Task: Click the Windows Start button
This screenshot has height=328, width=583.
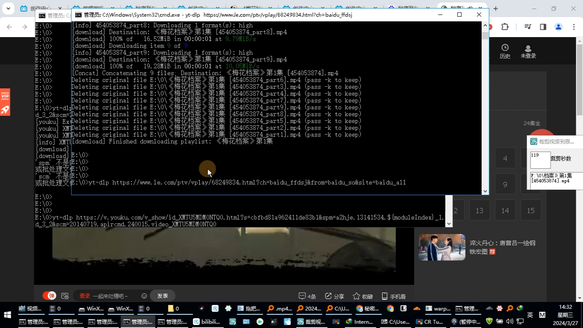Action: click(7, 315)
